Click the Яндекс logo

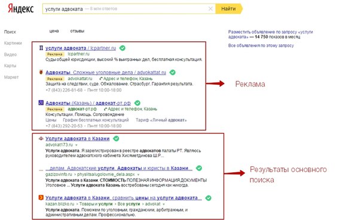(21, 9)
